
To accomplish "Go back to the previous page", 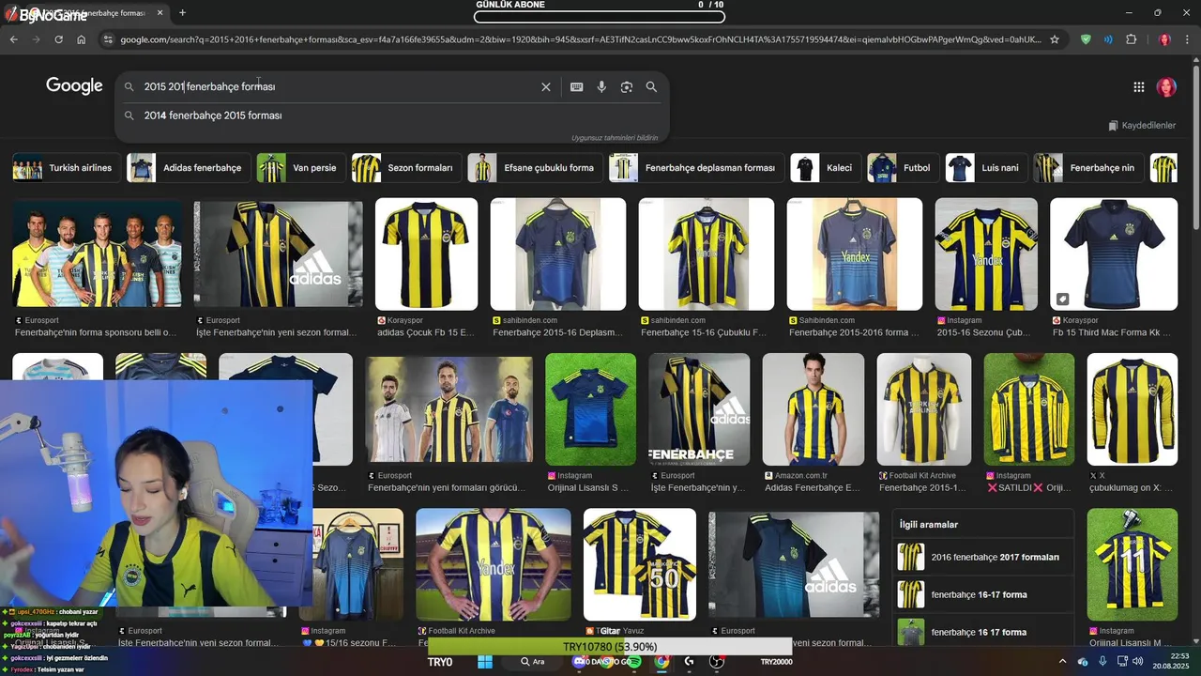I will [13, 39].
